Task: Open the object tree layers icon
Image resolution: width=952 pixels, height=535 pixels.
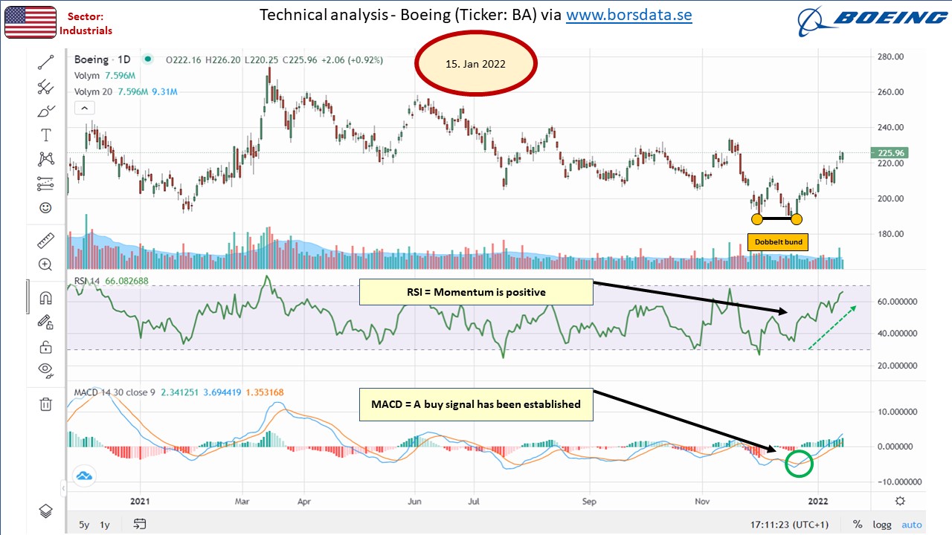Action: coord(45,510)
